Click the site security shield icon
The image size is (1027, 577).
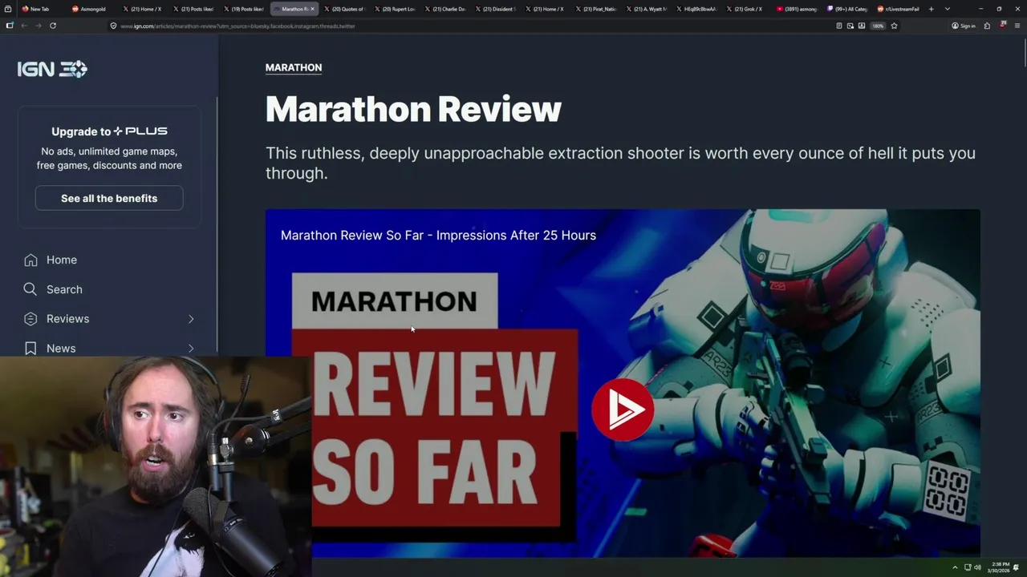coord(113,26)
